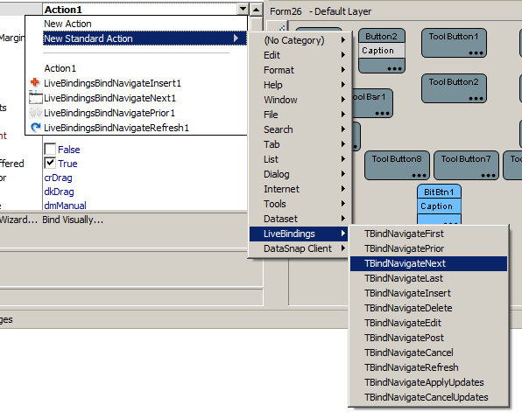
Task: Click the blue refresh icon for LiveBindingsBindNavigateRefresh1
Action: click(x=35, y=128)
